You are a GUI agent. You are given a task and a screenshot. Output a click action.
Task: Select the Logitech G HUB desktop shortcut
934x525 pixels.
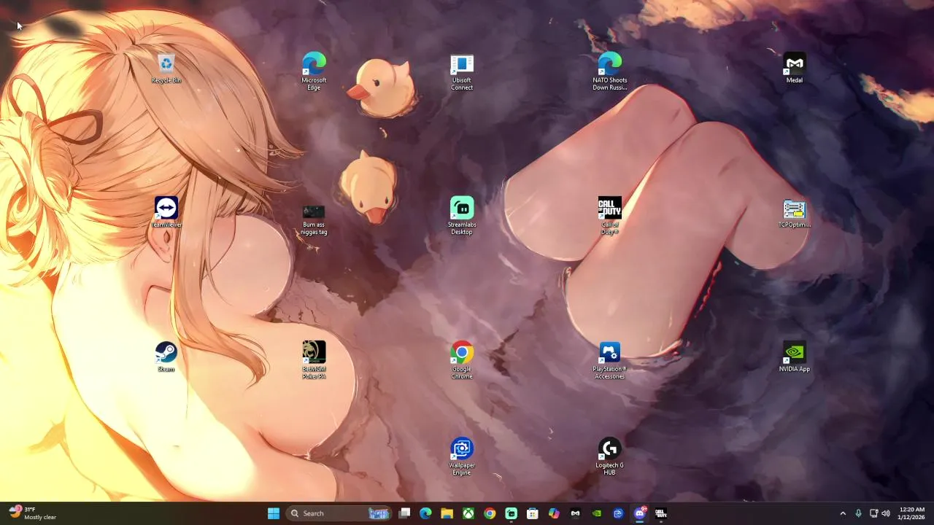[609, 457]
